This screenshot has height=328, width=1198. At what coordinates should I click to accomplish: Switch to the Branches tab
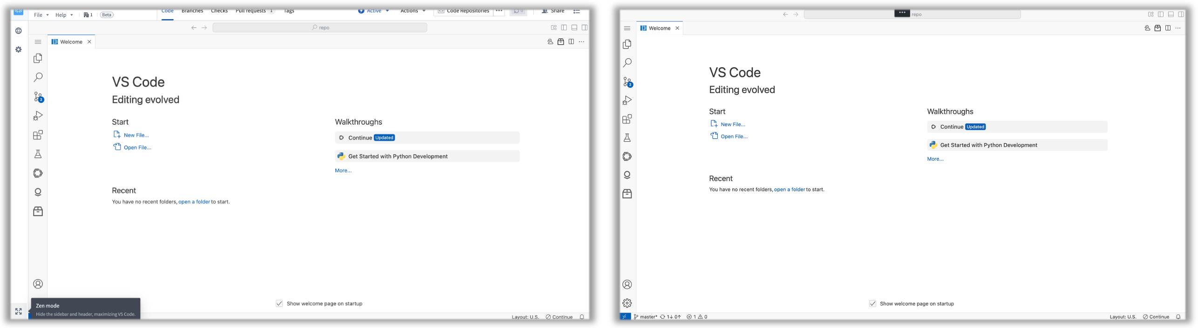pos(192,11)
